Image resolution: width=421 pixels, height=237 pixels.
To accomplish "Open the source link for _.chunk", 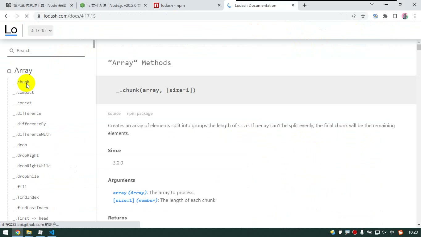I will (114, 114).
